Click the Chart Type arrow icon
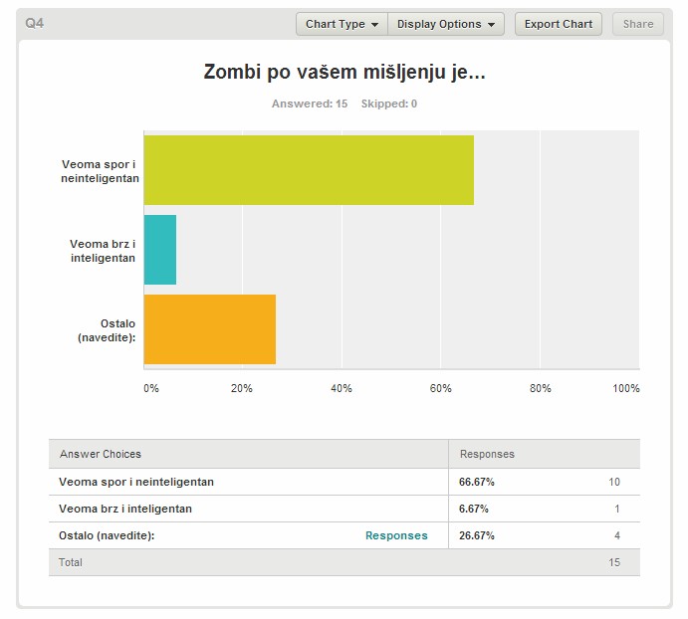The image size is (688, 619). [x=374, y=25]
